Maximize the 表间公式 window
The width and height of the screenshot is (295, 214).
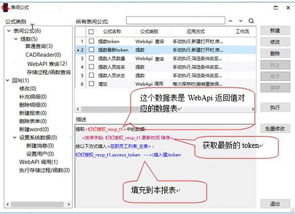click(276, 8)
